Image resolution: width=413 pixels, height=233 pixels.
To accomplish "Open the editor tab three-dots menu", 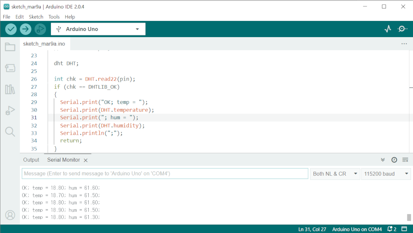I will (404, 44).
